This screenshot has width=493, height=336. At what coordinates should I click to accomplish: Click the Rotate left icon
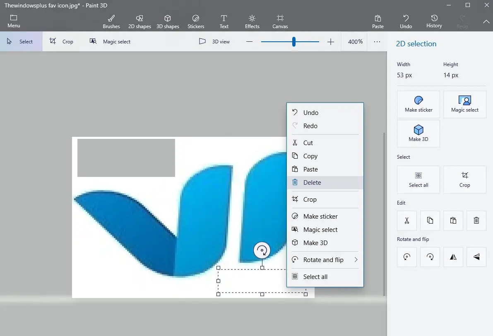(x=407, y=257)
